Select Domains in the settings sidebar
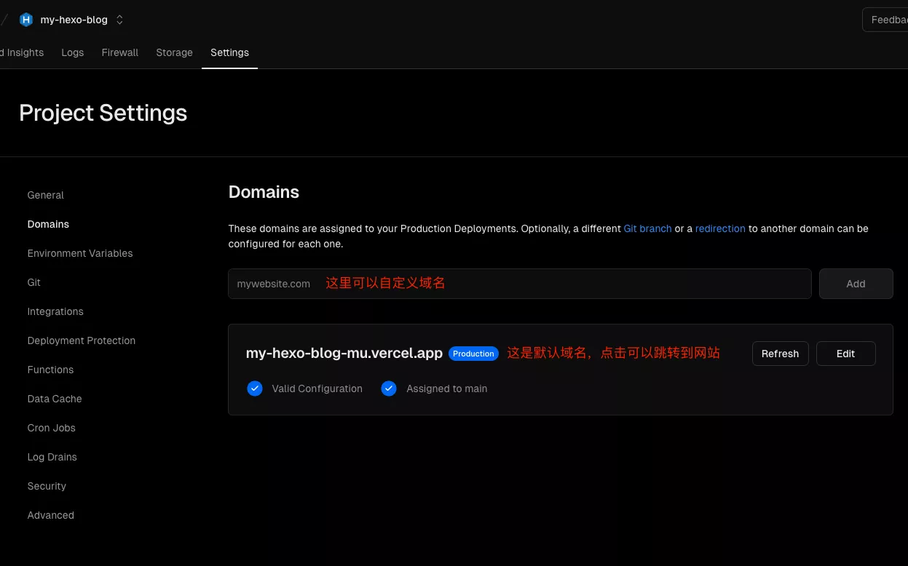The width and height of the screenshot is (908, 566). [48, 224]
